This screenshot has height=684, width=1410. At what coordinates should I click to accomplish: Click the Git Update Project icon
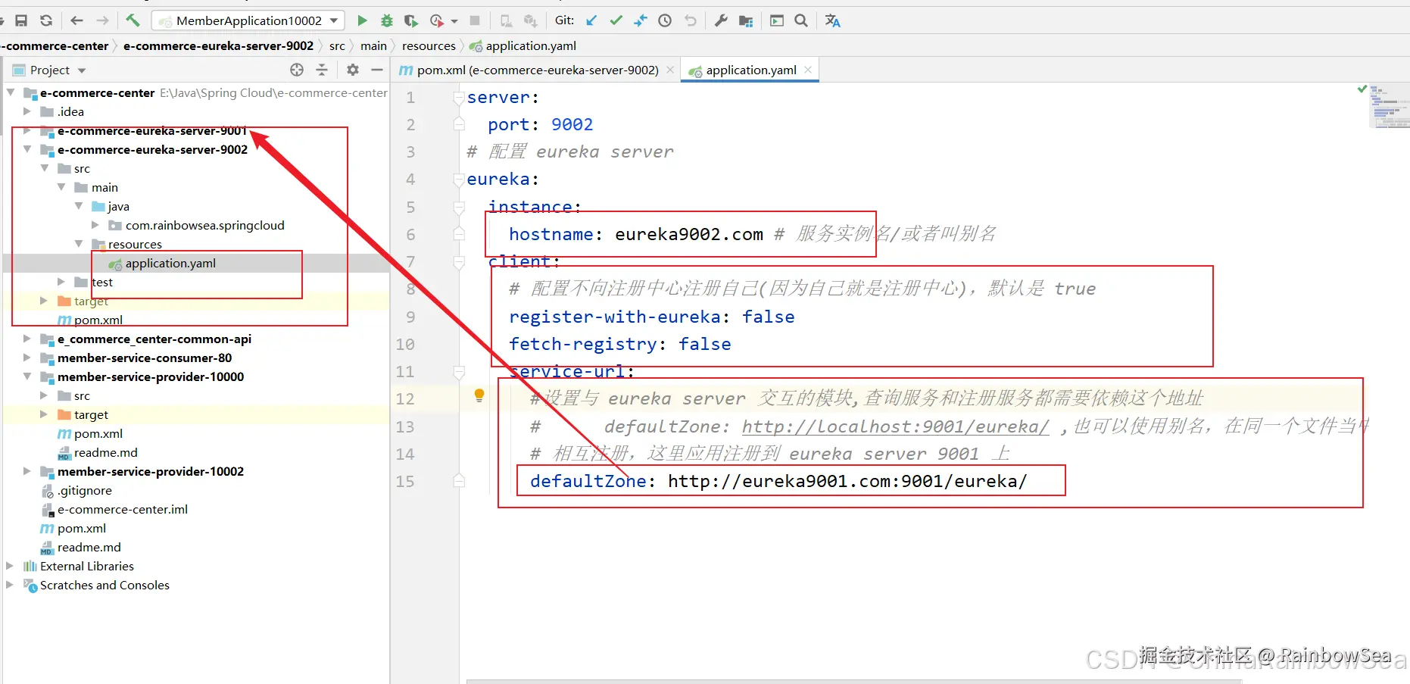(591, 20)
